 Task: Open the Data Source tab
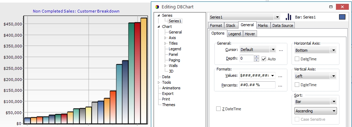tap(283, 25)
